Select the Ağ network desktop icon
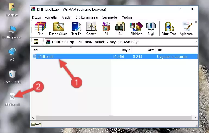The image size is (209, 133). [x=12, y=54]
